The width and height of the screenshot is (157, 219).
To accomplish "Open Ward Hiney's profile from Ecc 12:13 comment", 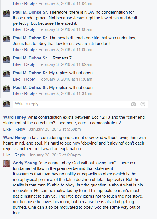I will [14, 117].
